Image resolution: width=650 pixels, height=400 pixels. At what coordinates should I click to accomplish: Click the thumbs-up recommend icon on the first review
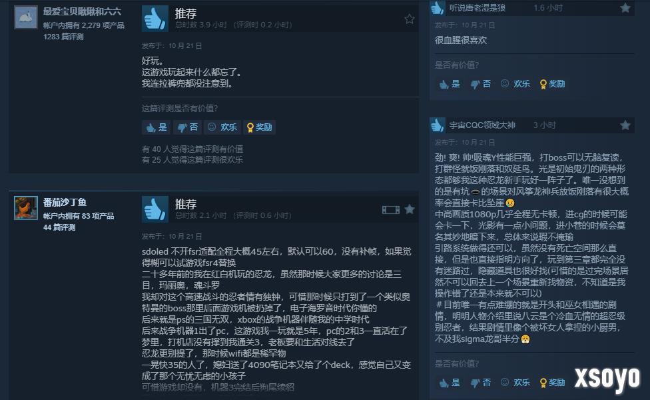pyautogui.click(x=155, y=18)
